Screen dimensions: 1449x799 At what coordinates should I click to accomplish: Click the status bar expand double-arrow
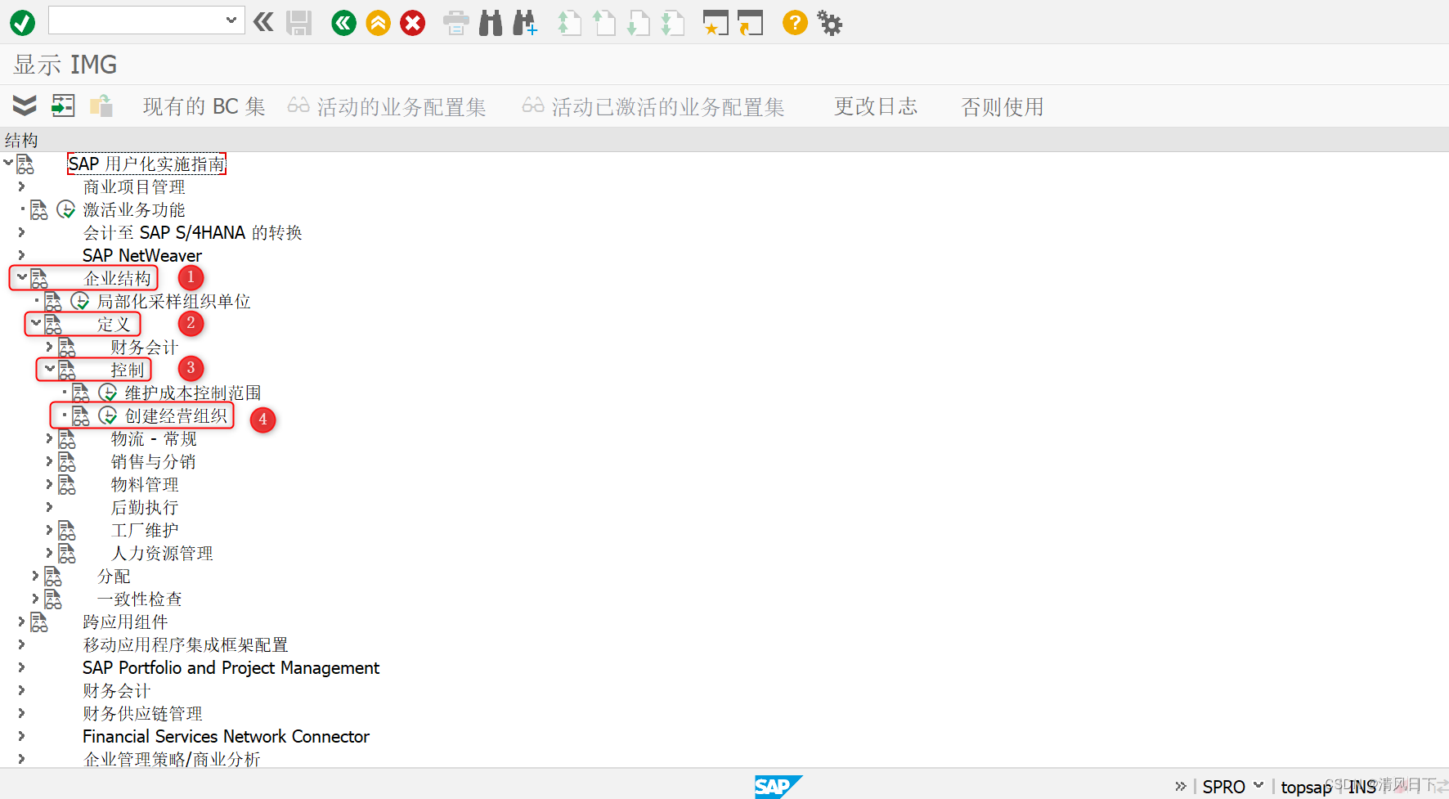pyautogui.click(x=1180, y=786)
